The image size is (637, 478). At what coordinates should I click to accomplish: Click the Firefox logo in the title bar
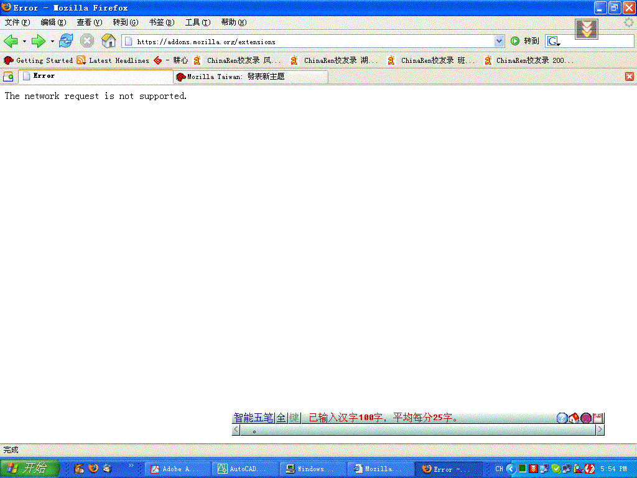tap(6, 7)
